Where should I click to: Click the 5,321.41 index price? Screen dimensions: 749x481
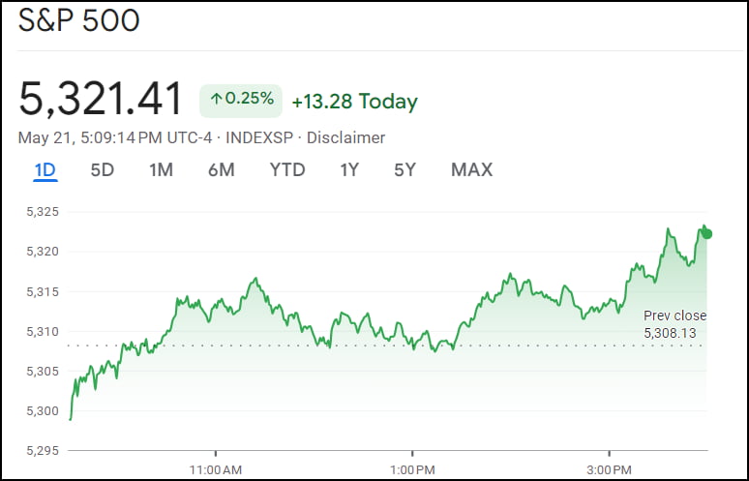(101, 99)
